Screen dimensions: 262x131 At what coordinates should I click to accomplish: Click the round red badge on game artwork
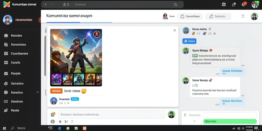pos(96,34)
